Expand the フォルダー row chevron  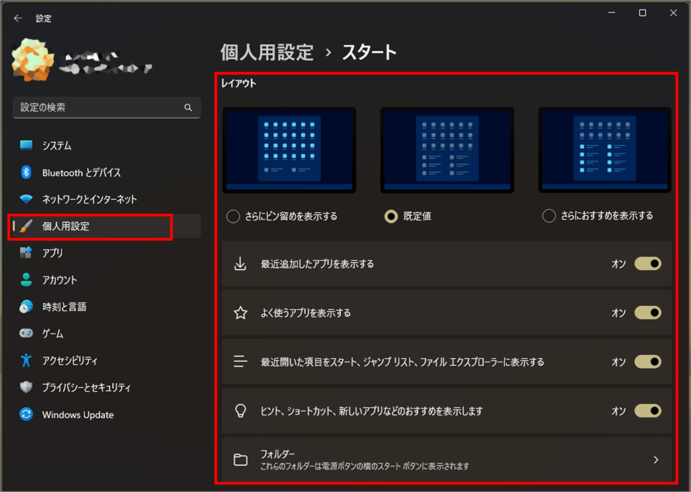click(656, 460)
